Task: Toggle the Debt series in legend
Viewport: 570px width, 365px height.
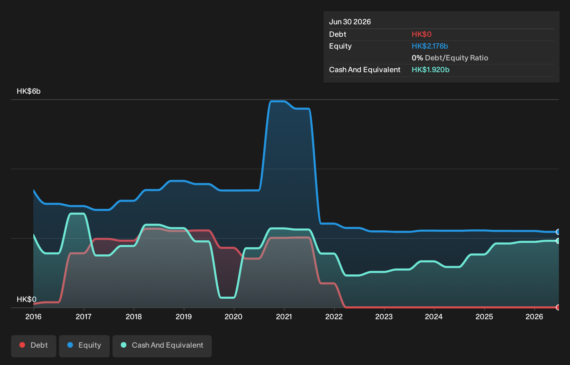Action: 34,346
